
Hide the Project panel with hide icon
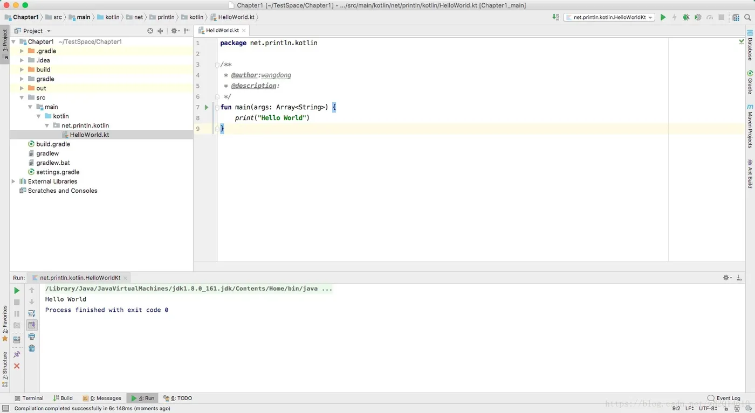187,31
